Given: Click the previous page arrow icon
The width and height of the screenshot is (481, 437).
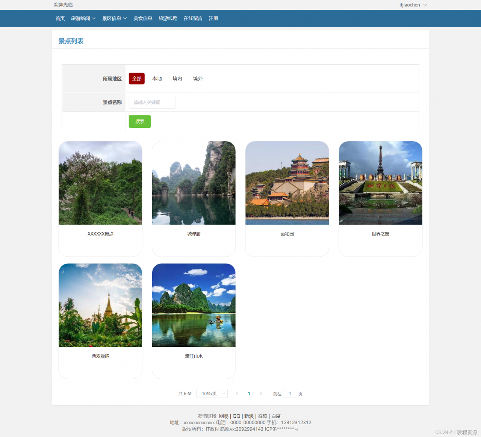Looking at the screenshot, I should (x=237, y=393).
